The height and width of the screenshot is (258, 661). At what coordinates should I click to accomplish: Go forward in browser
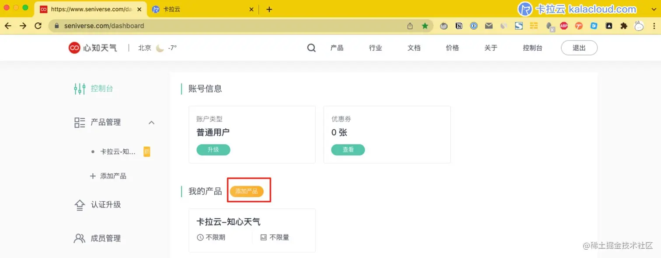pyautogui.click(x=23, y=26)
